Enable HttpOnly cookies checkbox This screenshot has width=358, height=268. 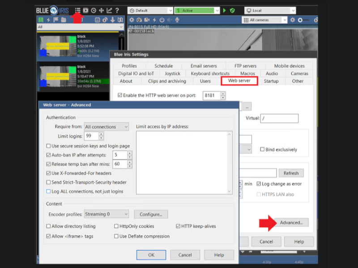click(x=116, y=226)
